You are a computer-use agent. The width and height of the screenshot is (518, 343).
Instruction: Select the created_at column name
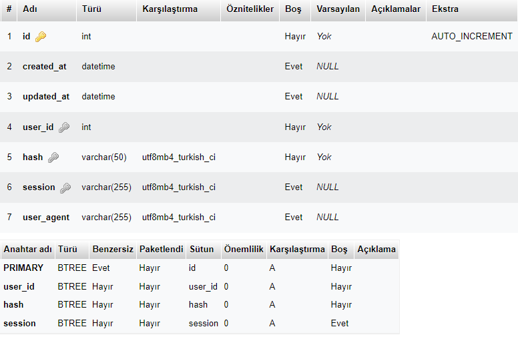coord(45,67)
